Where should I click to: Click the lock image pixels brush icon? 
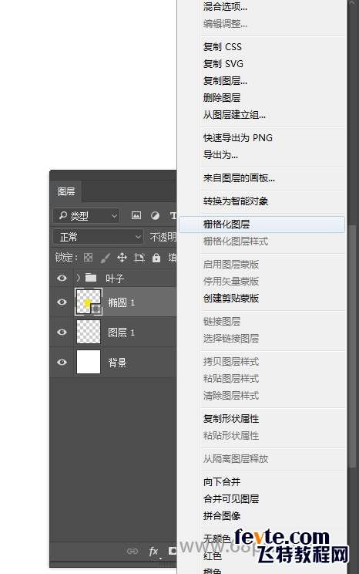[105, 258]
